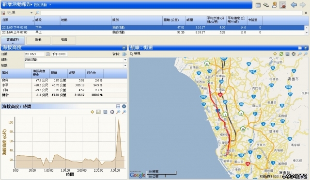Open the 海拔高度 / 時間 chart dropdown
This screenshot has width=310, height=180.
pos(124,107)
